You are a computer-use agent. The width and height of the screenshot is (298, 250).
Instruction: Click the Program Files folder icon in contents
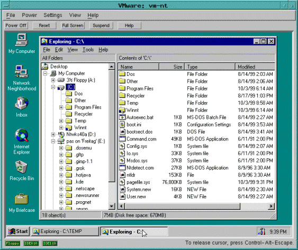122,88
